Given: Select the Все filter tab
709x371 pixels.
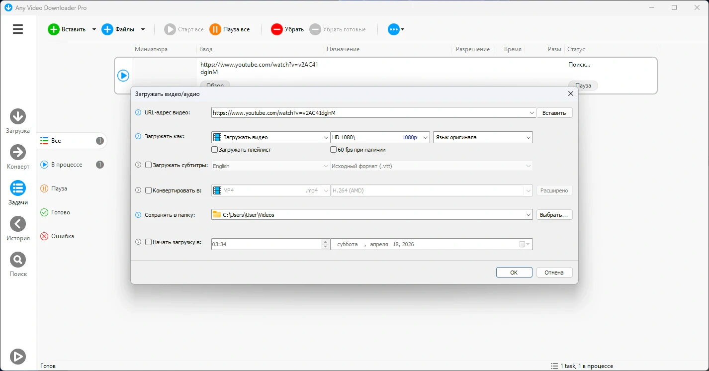Looking at the screenshot, I should pos(72,141).
